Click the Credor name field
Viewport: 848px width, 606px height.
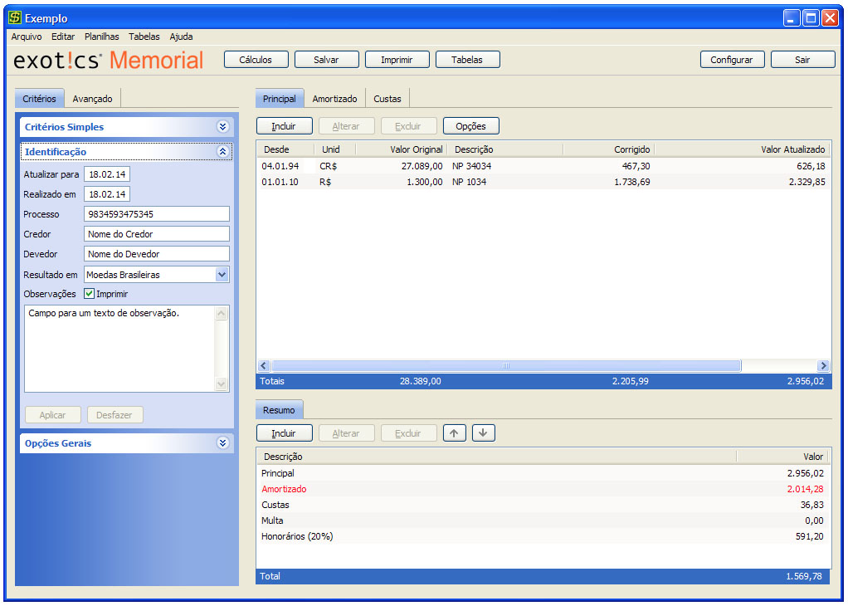pos(157,234)
